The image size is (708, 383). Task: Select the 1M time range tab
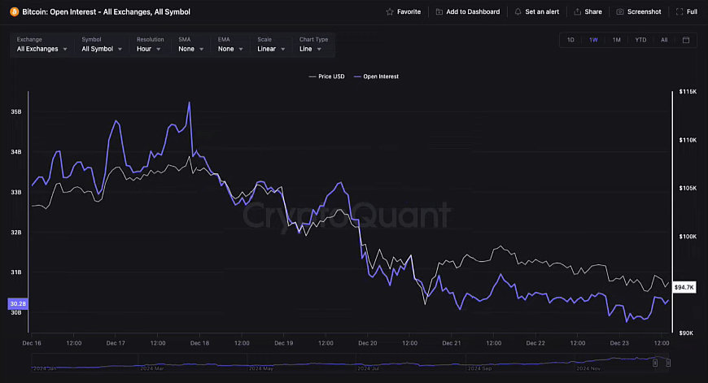(616, 40)
